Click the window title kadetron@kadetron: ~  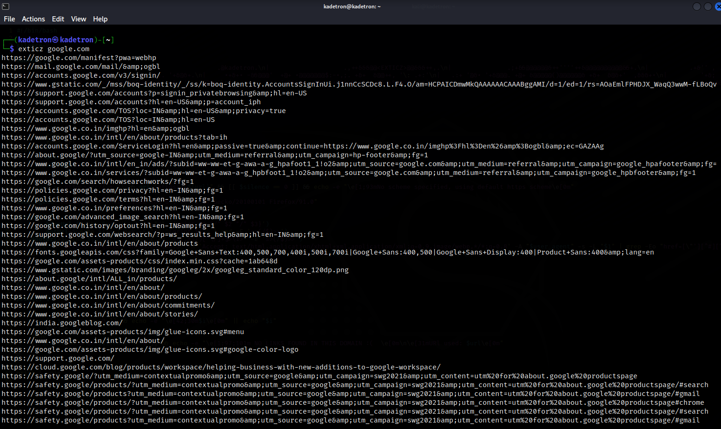click(x=352, y=7)
